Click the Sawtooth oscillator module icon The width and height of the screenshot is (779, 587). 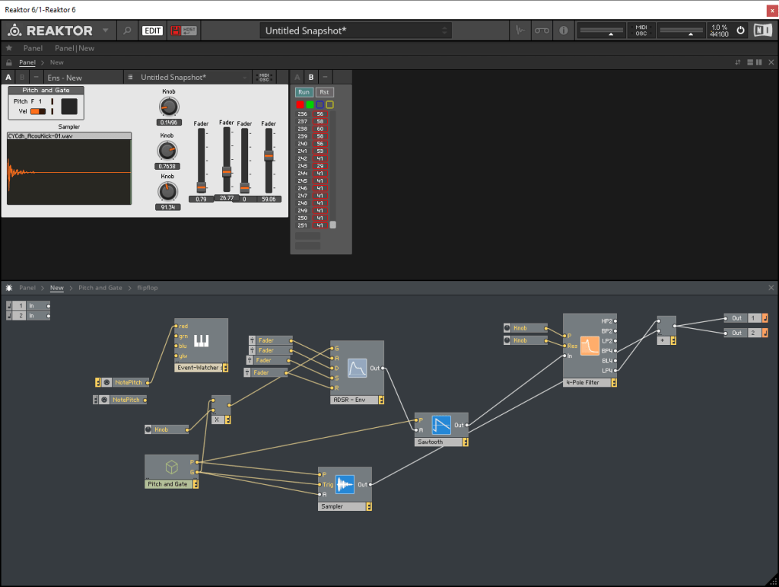442,425
